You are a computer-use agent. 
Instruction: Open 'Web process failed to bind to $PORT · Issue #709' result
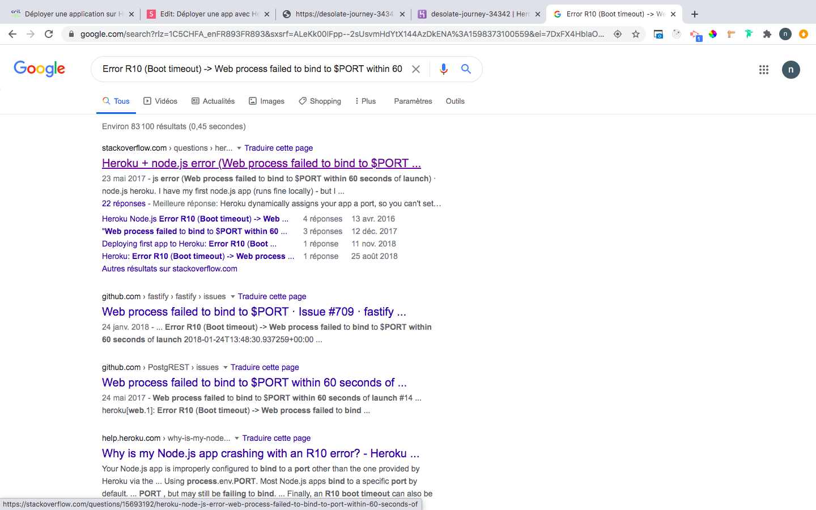(x=254, y=312)
